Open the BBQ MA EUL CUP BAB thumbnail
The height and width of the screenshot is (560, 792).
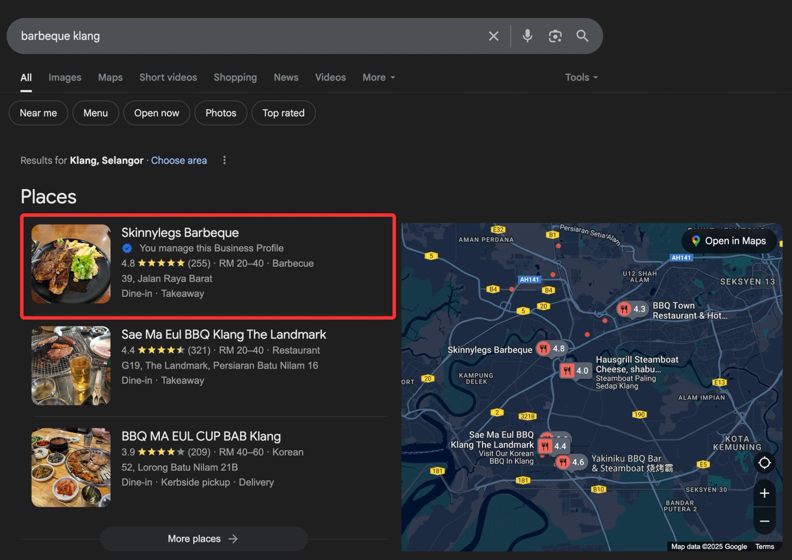[x=71, y=467]
